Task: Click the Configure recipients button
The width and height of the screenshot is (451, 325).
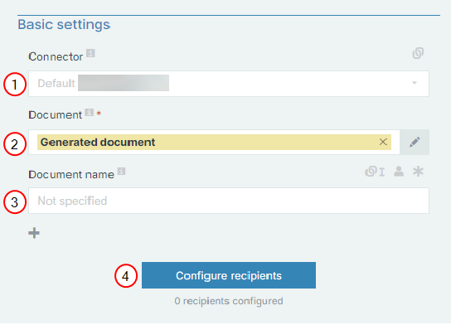Action: [229, 275]
